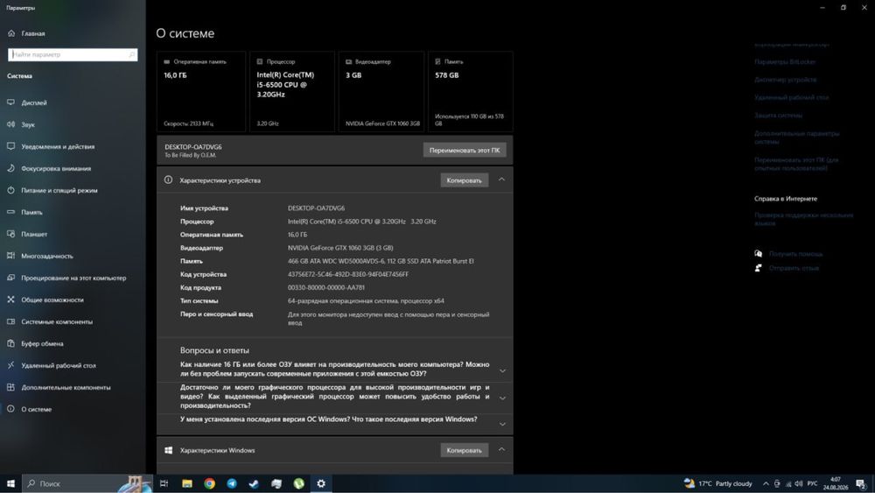Click taskbar Поиск search box
Screen dimensions: 875x493
point(87,483)
